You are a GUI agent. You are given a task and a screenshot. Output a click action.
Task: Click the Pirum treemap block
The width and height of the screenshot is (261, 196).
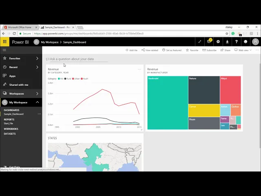204,123
